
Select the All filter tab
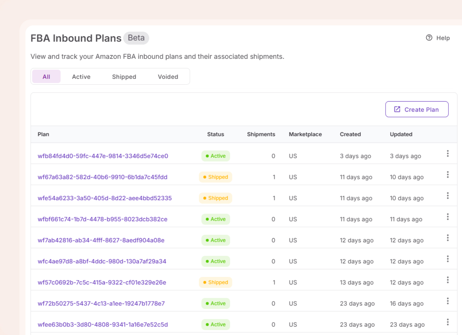tap(46, 77)
